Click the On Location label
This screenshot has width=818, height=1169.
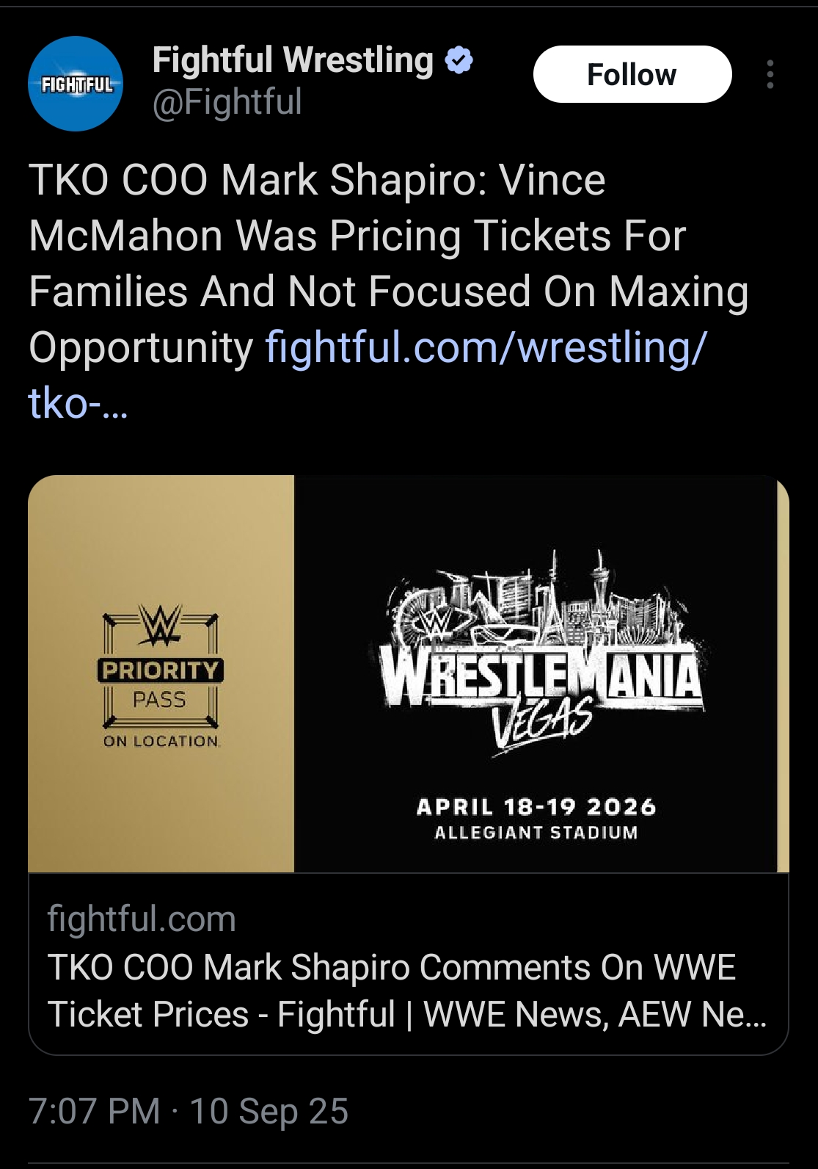(x=161, y=742)
